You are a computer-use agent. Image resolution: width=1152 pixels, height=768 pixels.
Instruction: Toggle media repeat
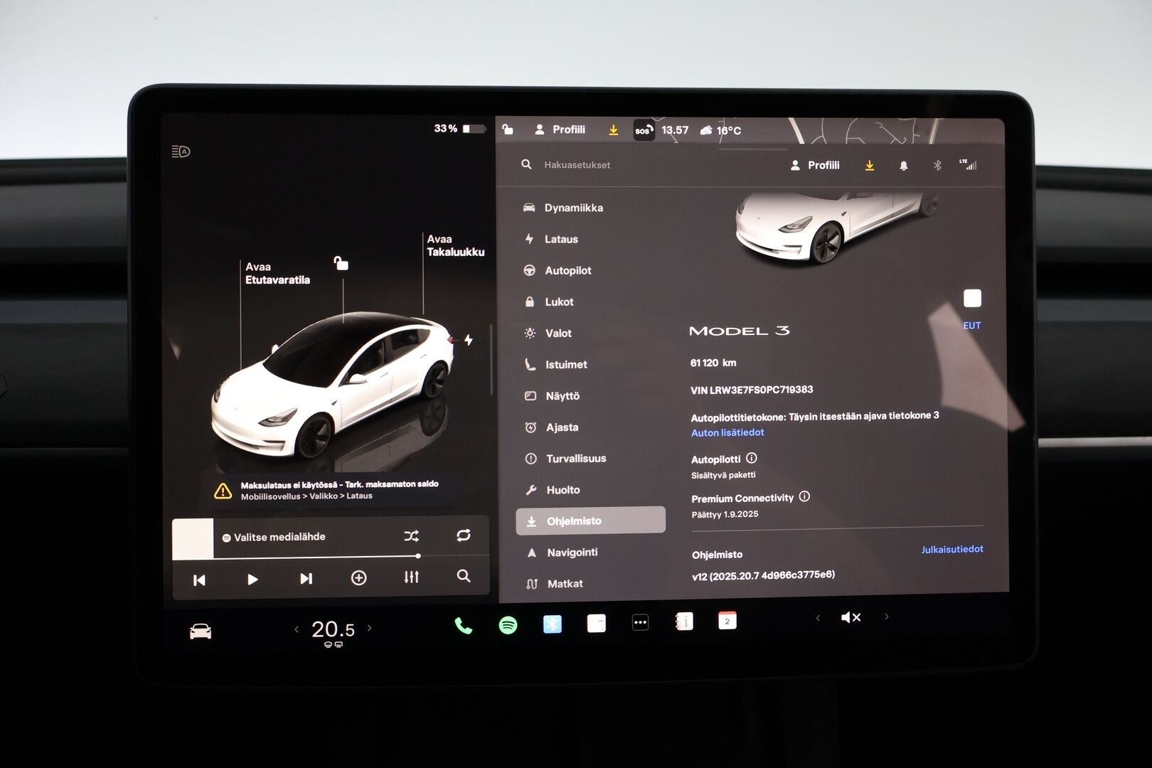[464, 535]
